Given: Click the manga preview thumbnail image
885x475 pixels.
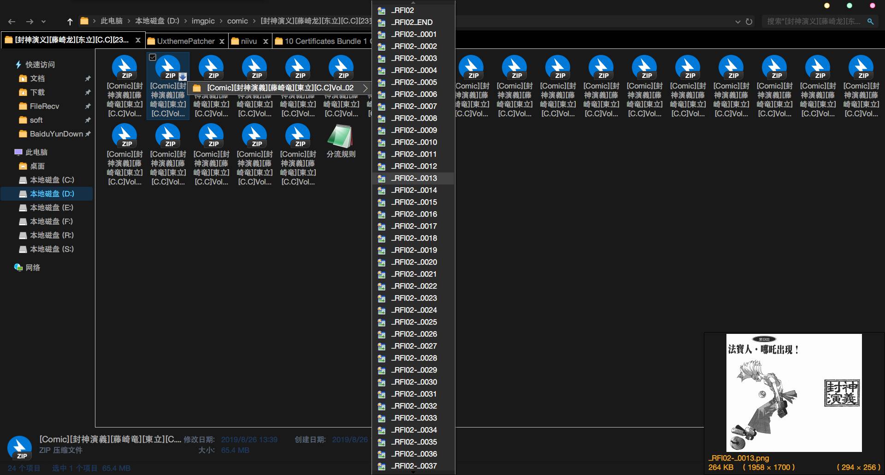Looking at the screenshot, I should pyautogui.click(x=794, y=393).
